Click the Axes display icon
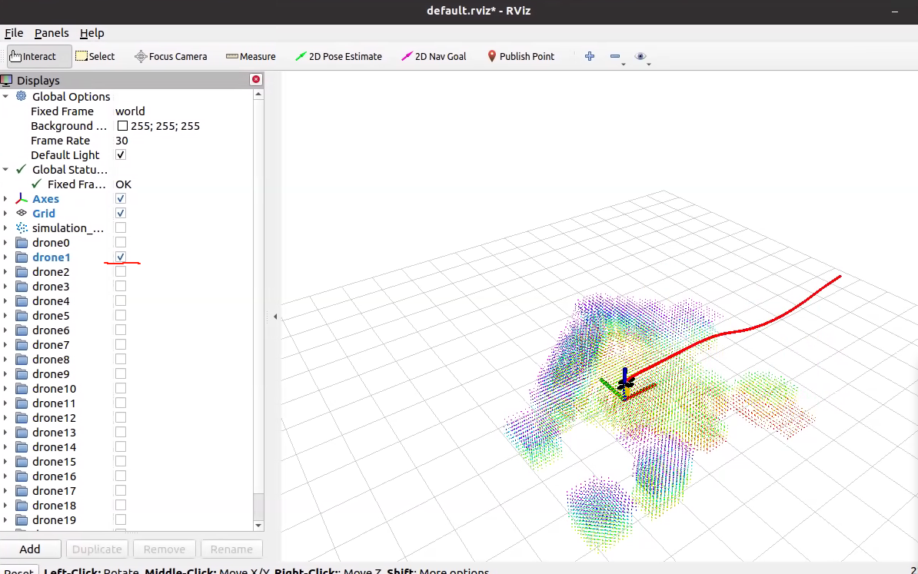 pyautogui.click(x=21, y=198)
